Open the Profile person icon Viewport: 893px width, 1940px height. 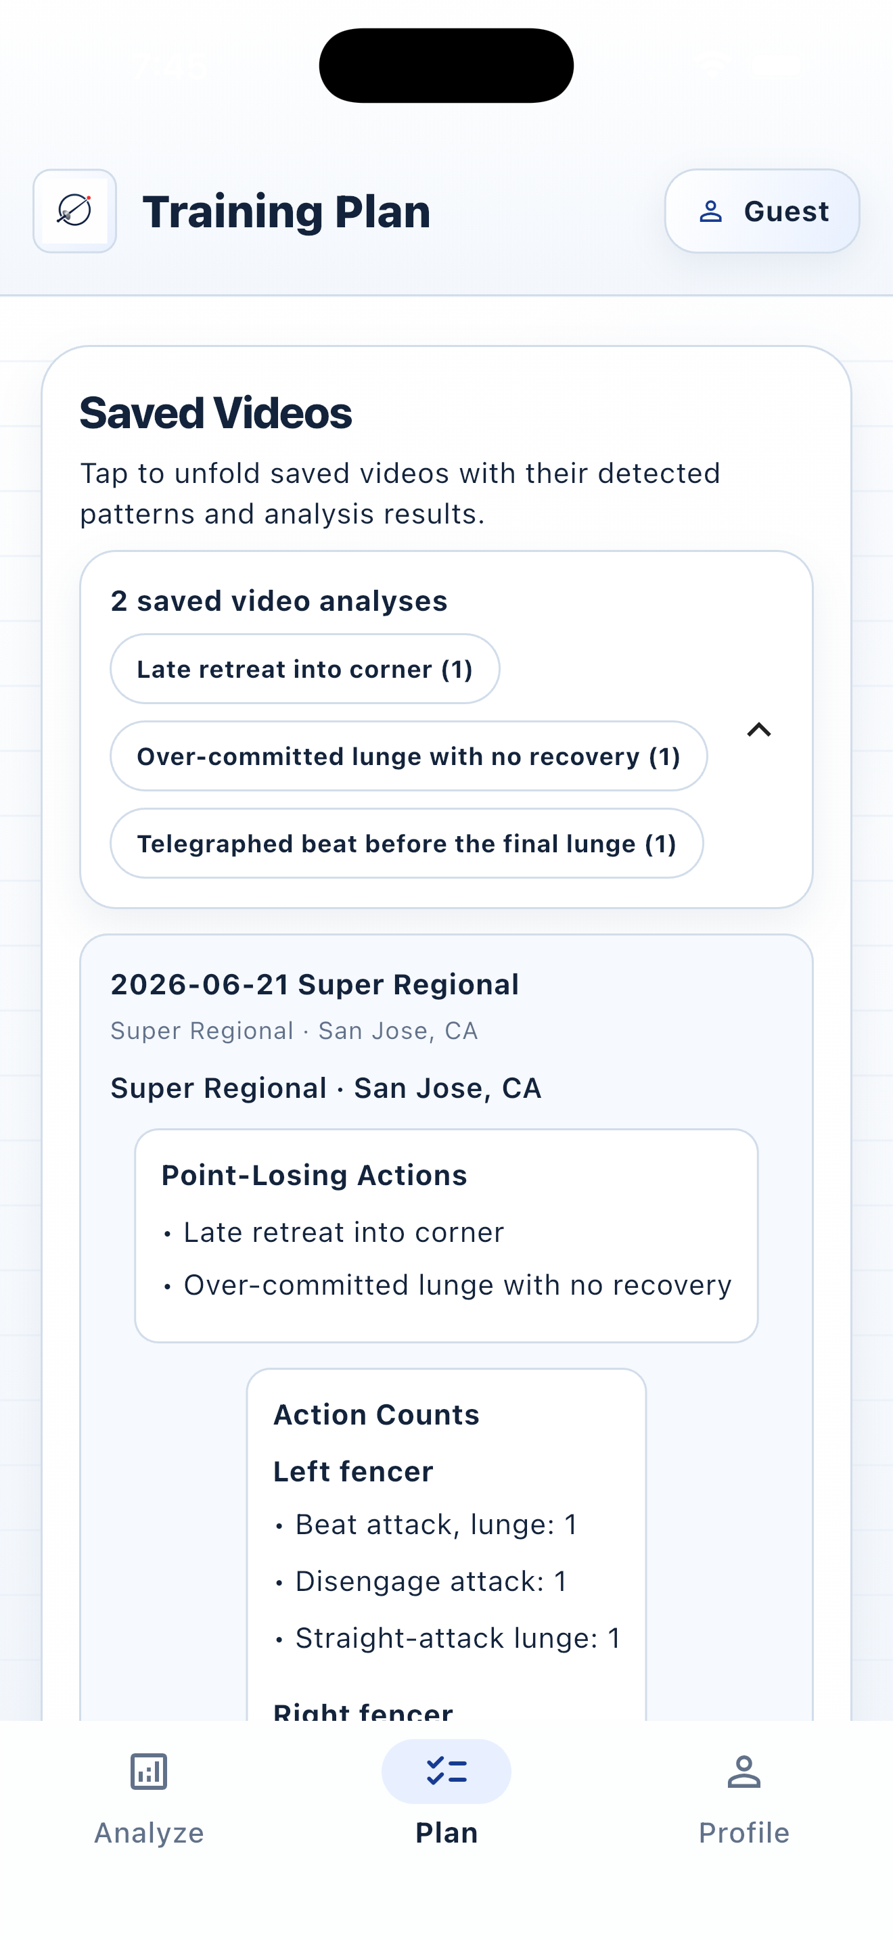coord(744,1772)
